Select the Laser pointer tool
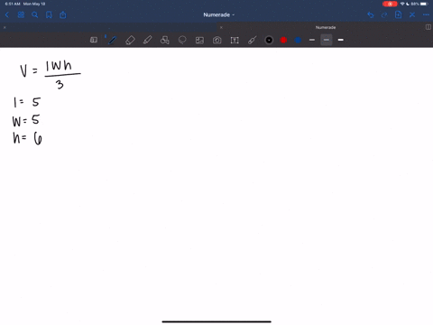This screenshot has height=325, width=433. pos(252,40)
